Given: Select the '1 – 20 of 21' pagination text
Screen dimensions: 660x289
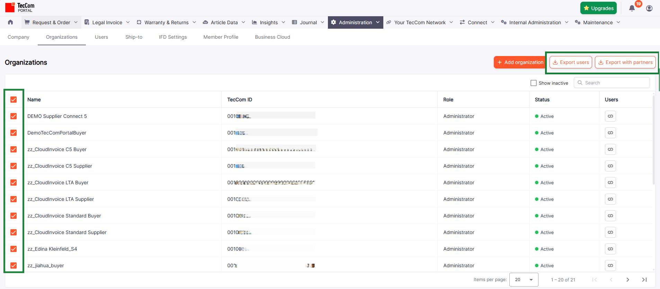Looking at the screenshot, I should (563, 280).
